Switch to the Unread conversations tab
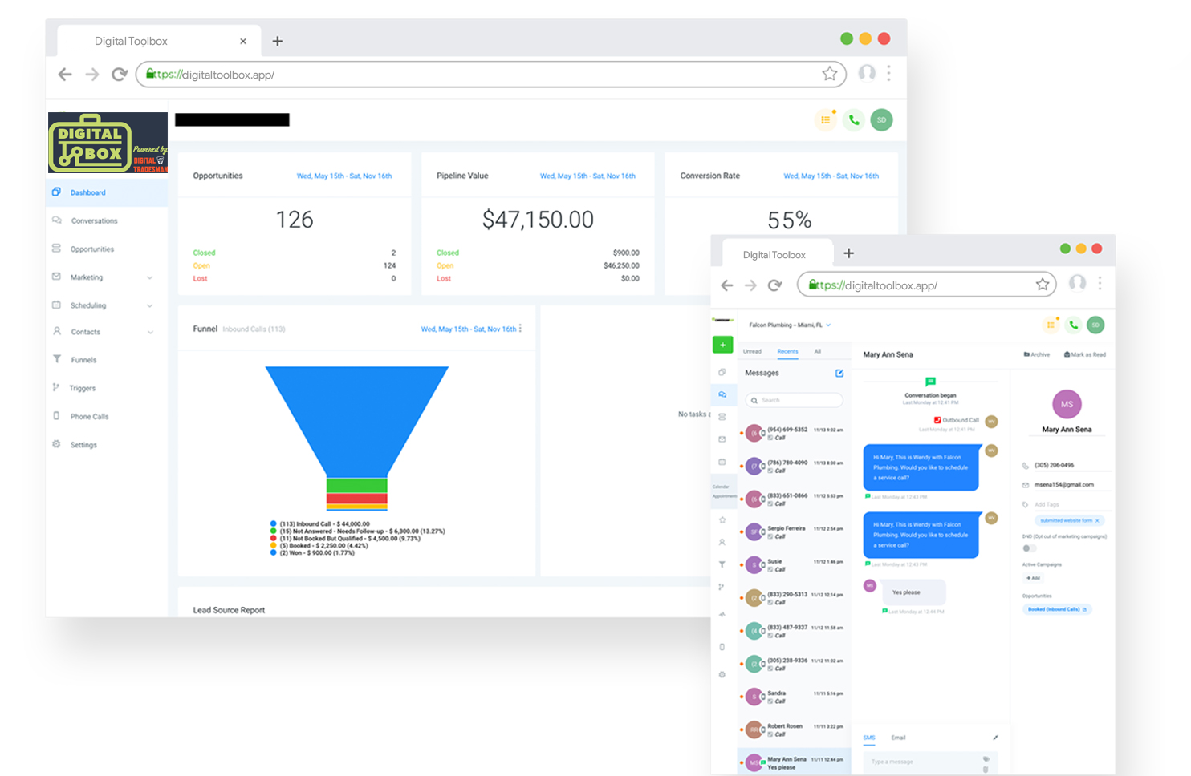 pos(752,351)
